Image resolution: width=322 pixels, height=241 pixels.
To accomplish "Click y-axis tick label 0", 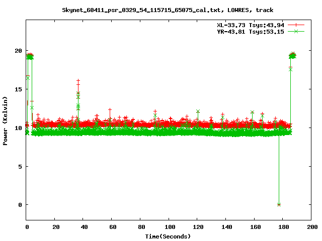I will [20, 205].
